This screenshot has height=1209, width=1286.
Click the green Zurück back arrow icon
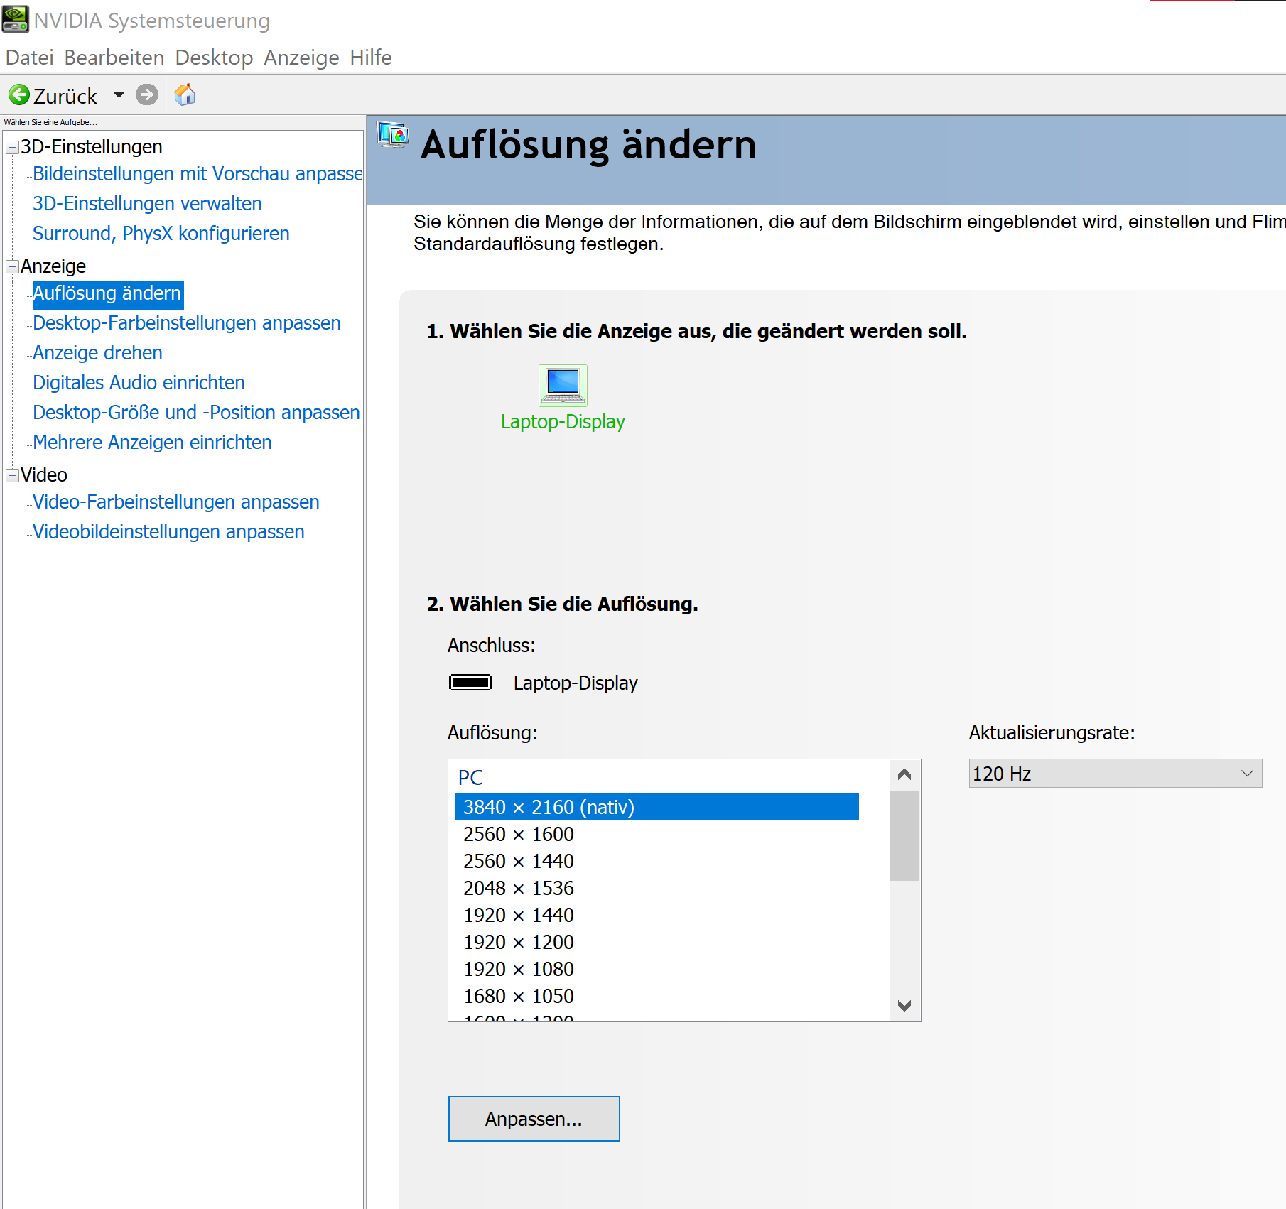pyautogui.click(x=19, y=94)
